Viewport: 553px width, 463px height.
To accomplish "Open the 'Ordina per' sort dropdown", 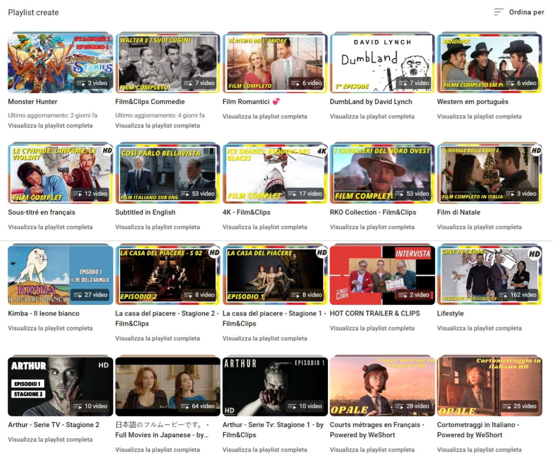I will click(519, 12).
